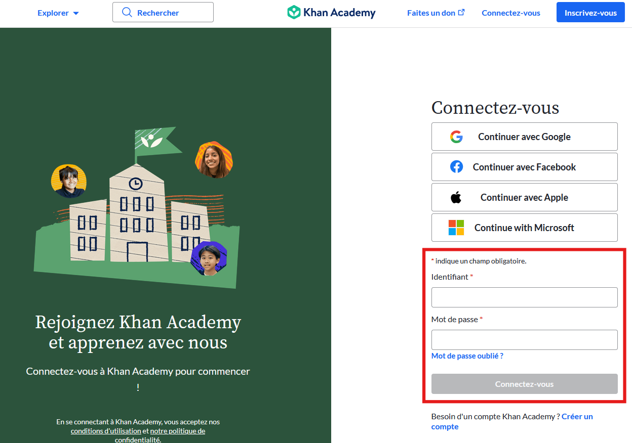Click Connectez-vous in the top navigation
Viewport: 632px width, 443px height.
click(x=511, y=13)
